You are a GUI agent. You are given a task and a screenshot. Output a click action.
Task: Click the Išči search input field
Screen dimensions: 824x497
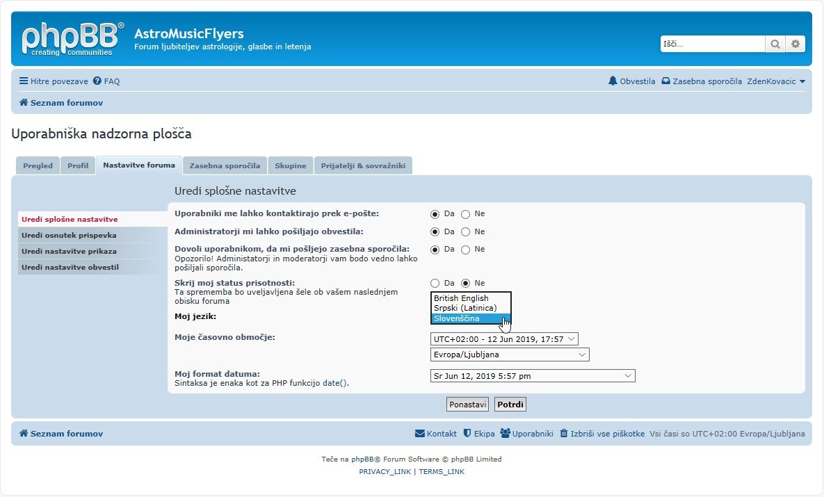point(713,44)
